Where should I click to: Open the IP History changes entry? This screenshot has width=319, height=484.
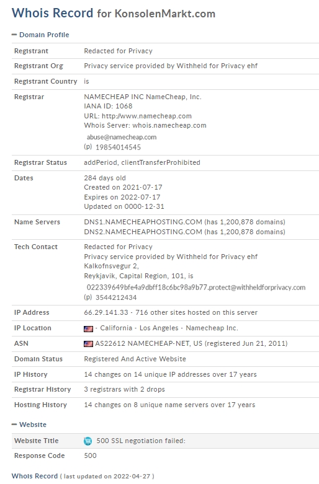tap(170, 374)
